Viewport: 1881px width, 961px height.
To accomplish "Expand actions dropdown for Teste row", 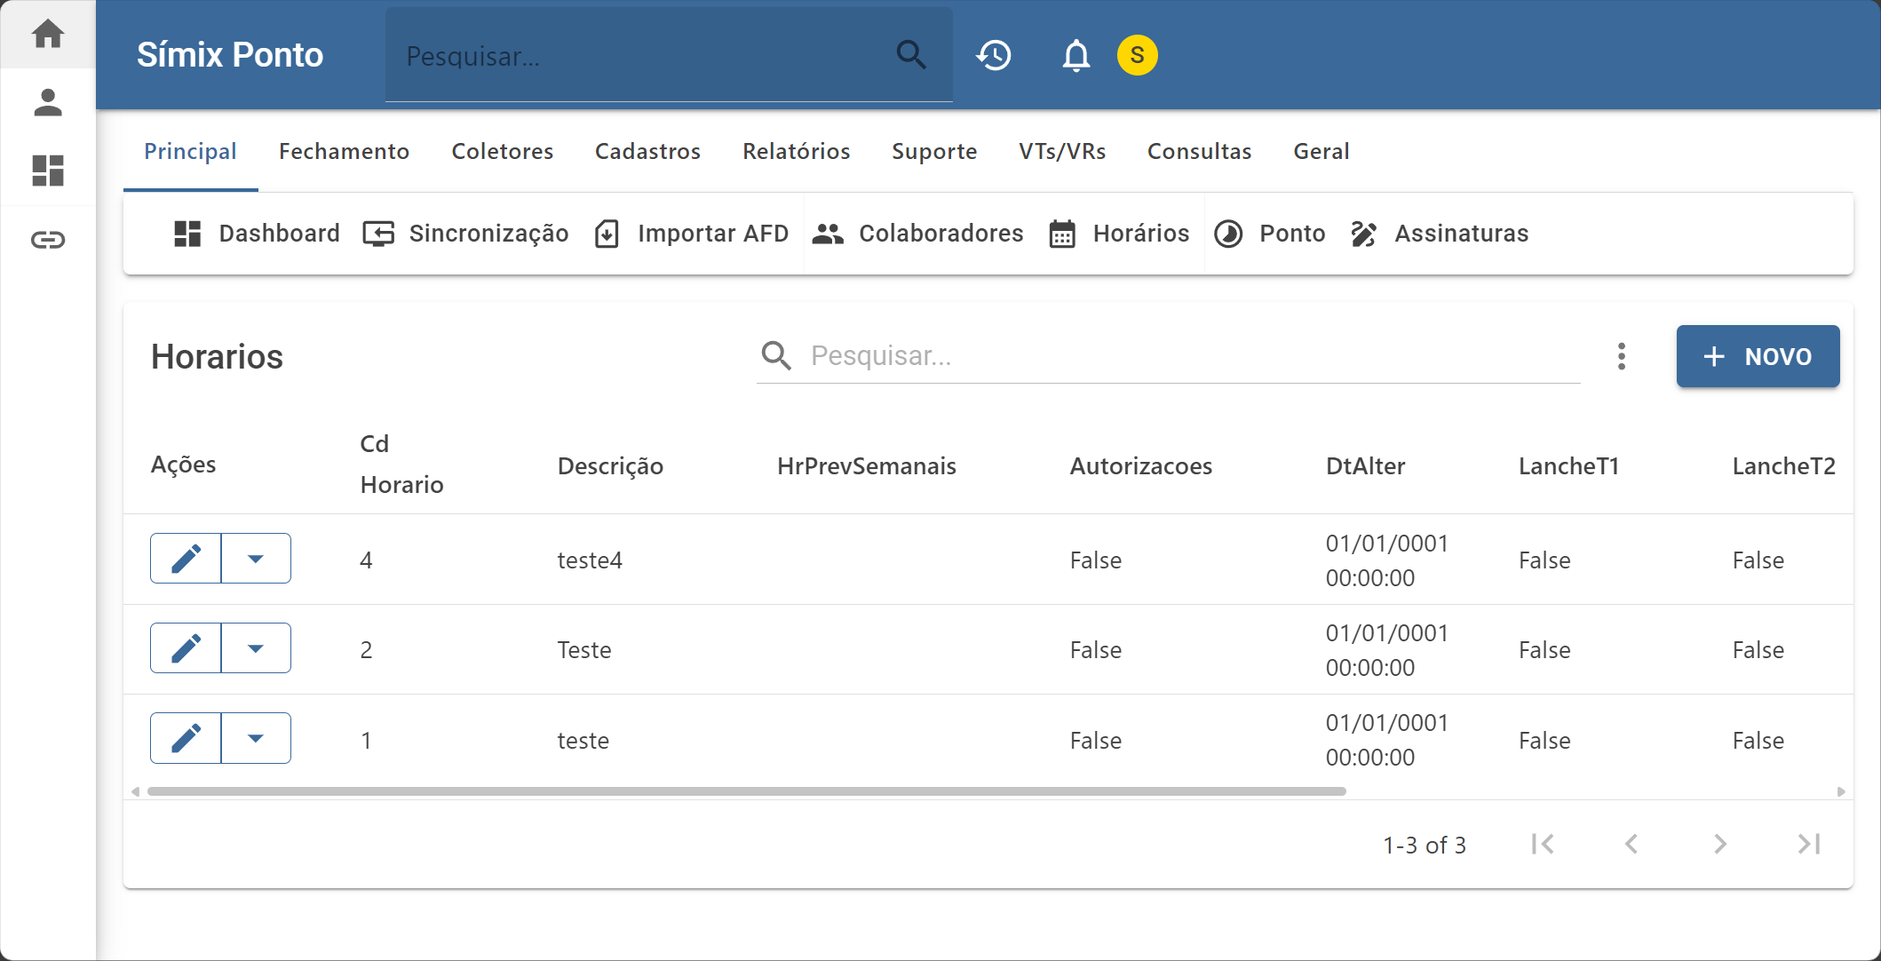I will click(x=256, y=648).
